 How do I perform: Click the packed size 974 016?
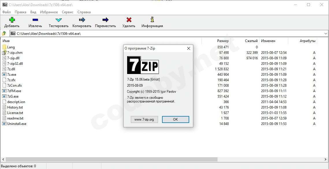tap(252, 58)
